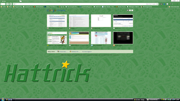
Task: Select My fane - Google taskbar button
Action: pyautogui.click(x=139, y=100)
